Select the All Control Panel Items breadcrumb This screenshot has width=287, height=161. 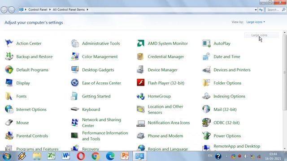point(69,9)
